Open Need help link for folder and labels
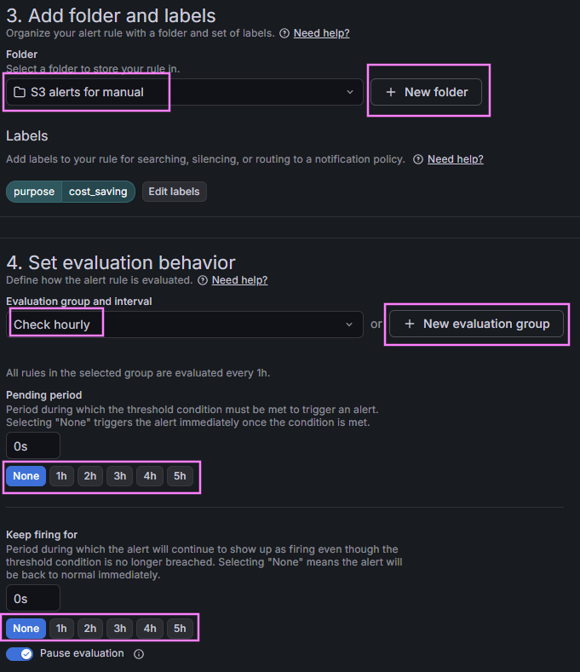580x672 pixels. click(321, 33)
